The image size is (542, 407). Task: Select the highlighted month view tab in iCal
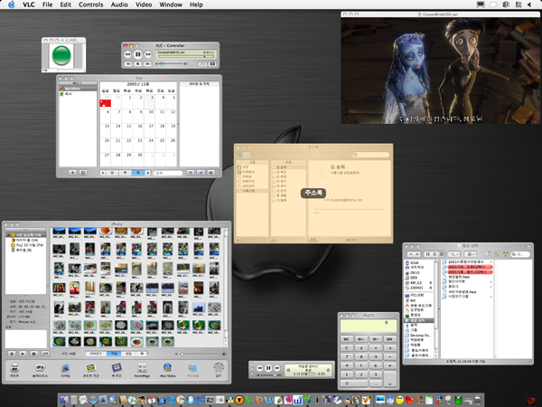click(x=138, y=173)
